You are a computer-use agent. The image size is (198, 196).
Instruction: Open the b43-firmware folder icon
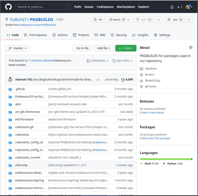point(10,120)
